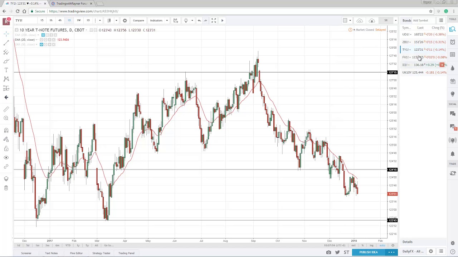Screen dimensions: 458x257
Task: Click the black 127'15 price line label
Action: (393, 72)
